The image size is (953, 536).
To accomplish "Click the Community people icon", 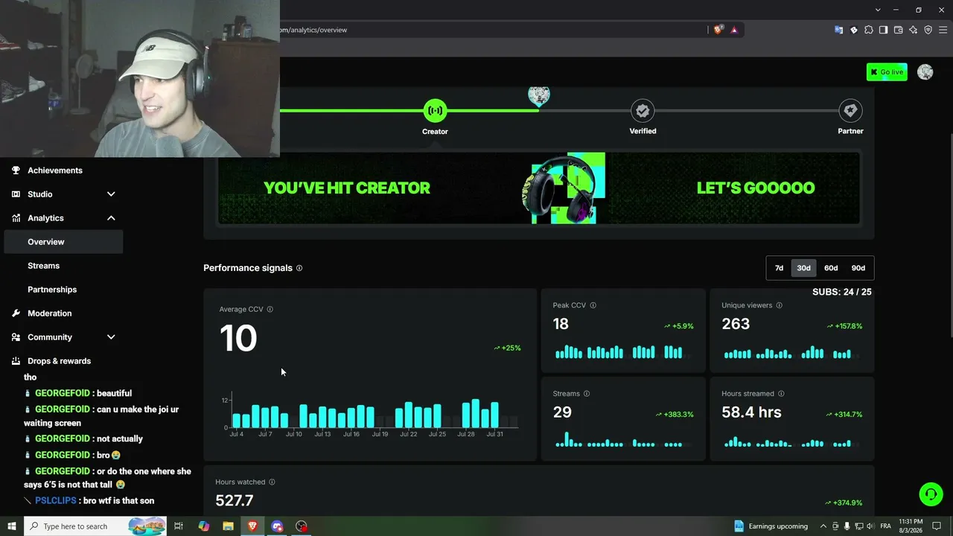I will click(x=16, y=337).
